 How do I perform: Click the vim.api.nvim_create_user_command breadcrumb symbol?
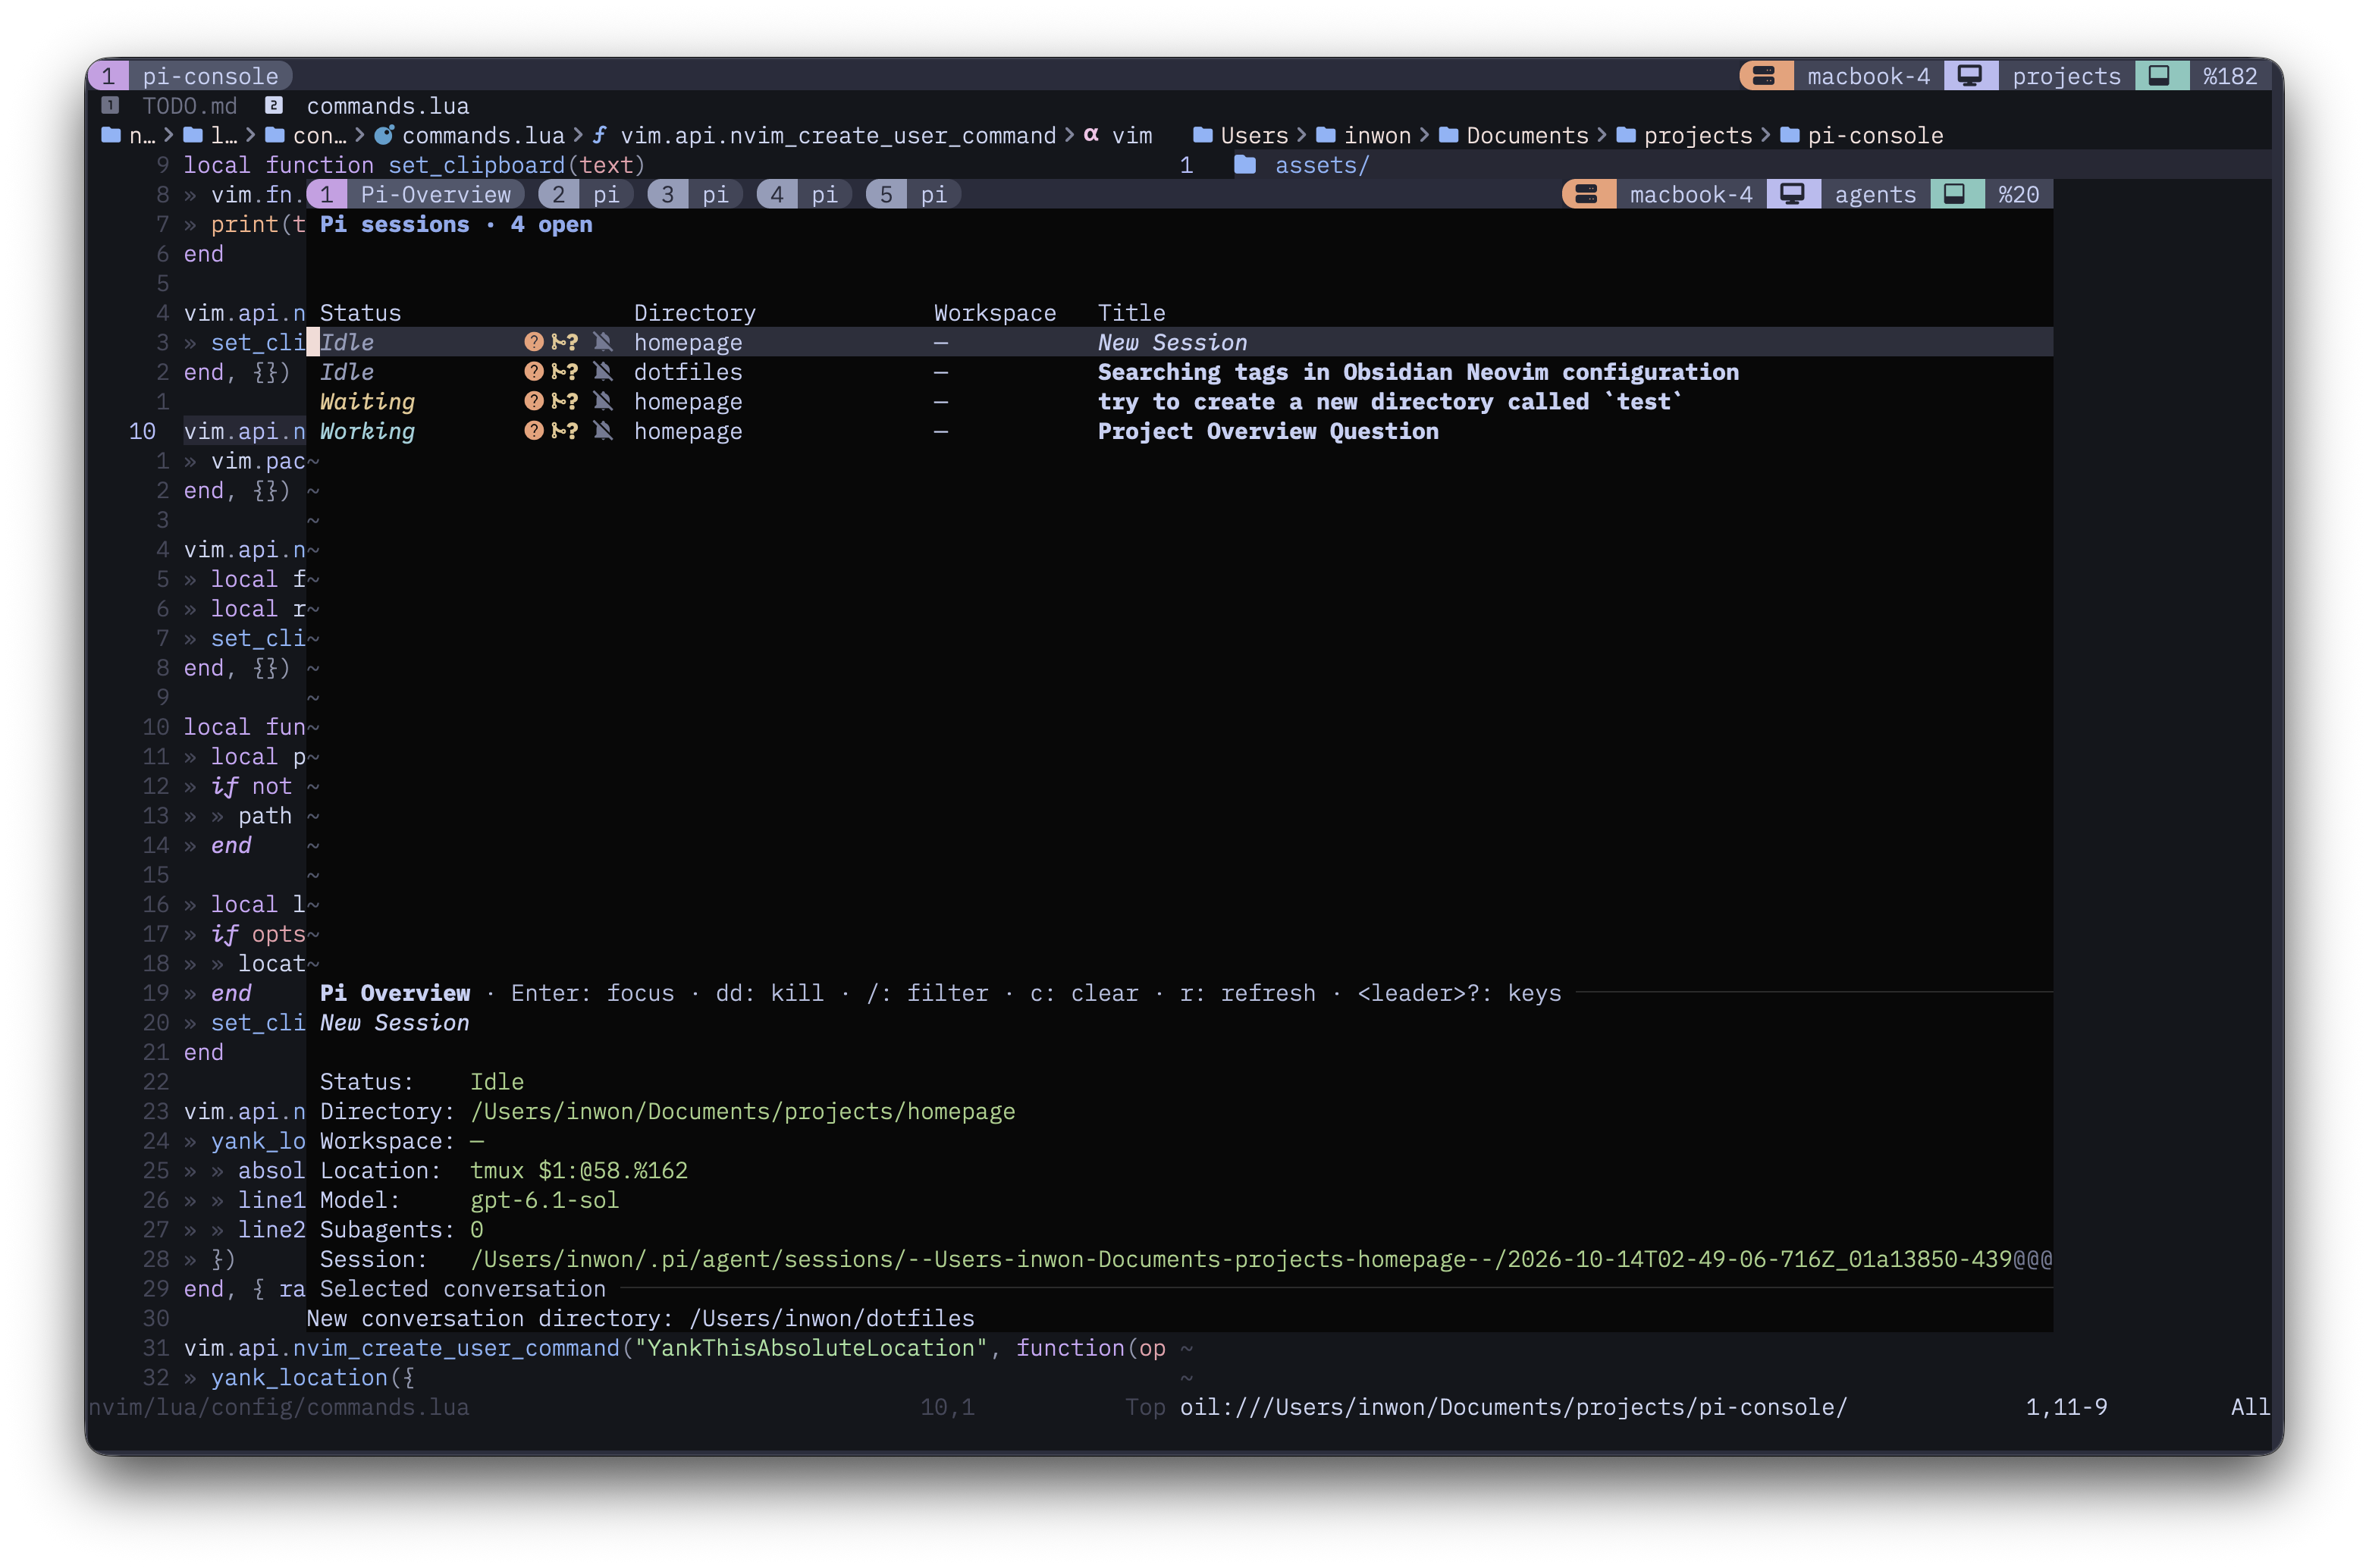[824, 135]
